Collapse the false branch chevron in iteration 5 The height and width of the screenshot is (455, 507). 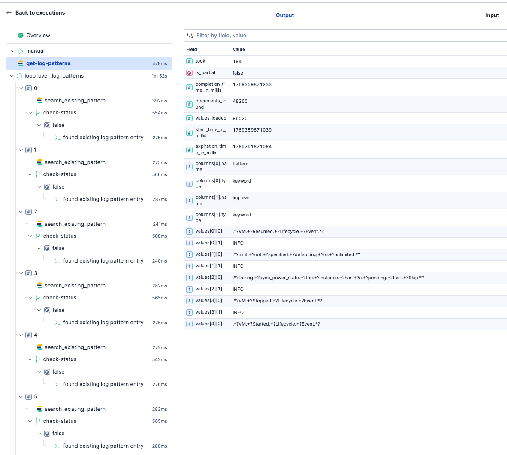(39, 434)
